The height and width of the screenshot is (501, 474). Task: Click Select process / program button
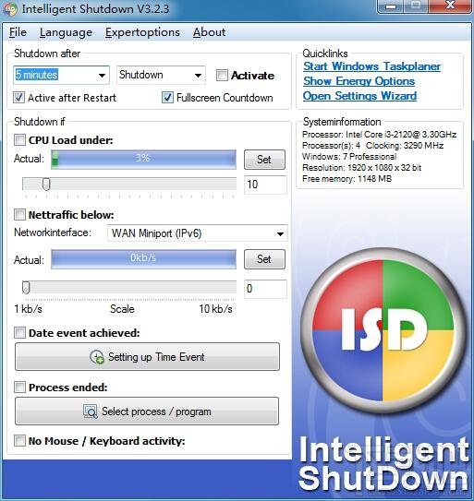[147, 412]
